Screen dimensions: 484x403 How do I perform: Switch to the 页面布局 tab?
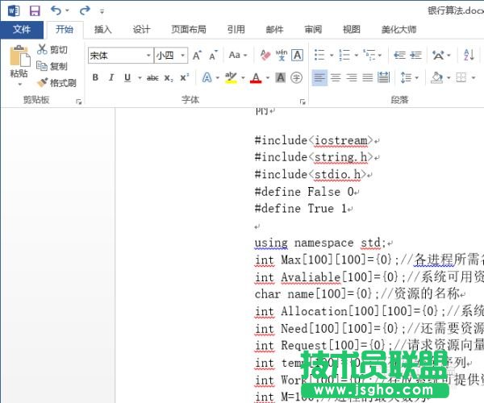[x=189, y=30]
